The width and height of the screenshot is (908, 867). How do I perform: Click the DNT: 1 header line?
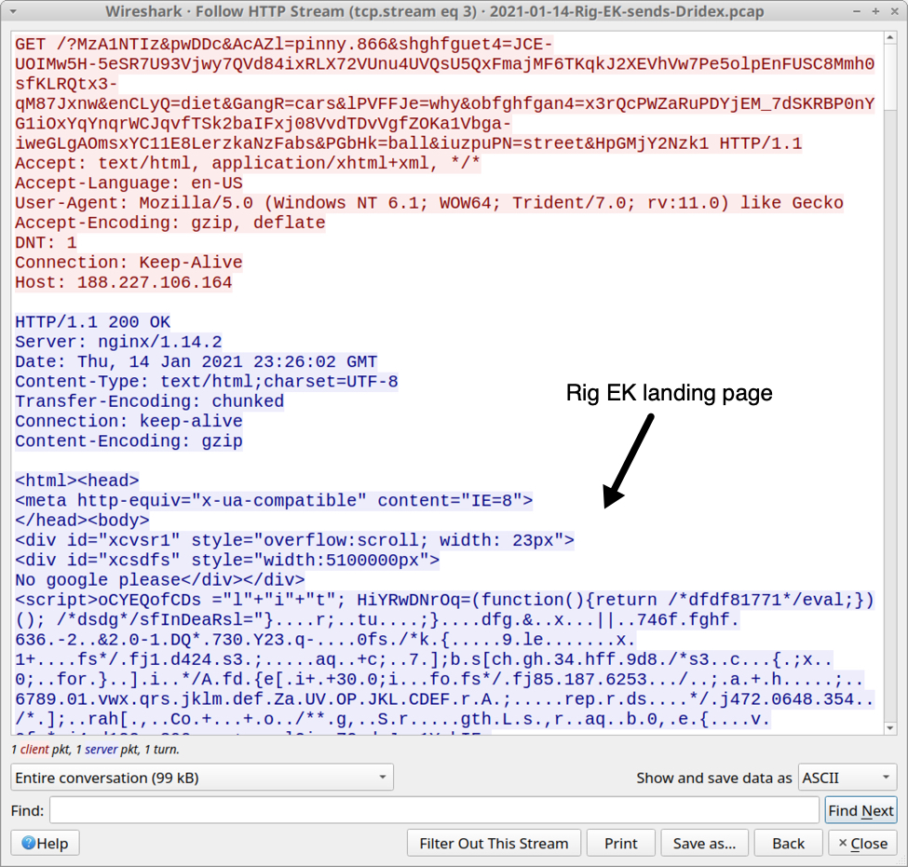tap(46, 243)
